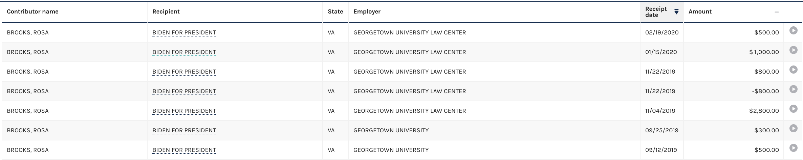Viewport: 803px width, 160px height.
Task: Click the arrow icon for 09/25/2019 $300.00 row
Action: 793,128
